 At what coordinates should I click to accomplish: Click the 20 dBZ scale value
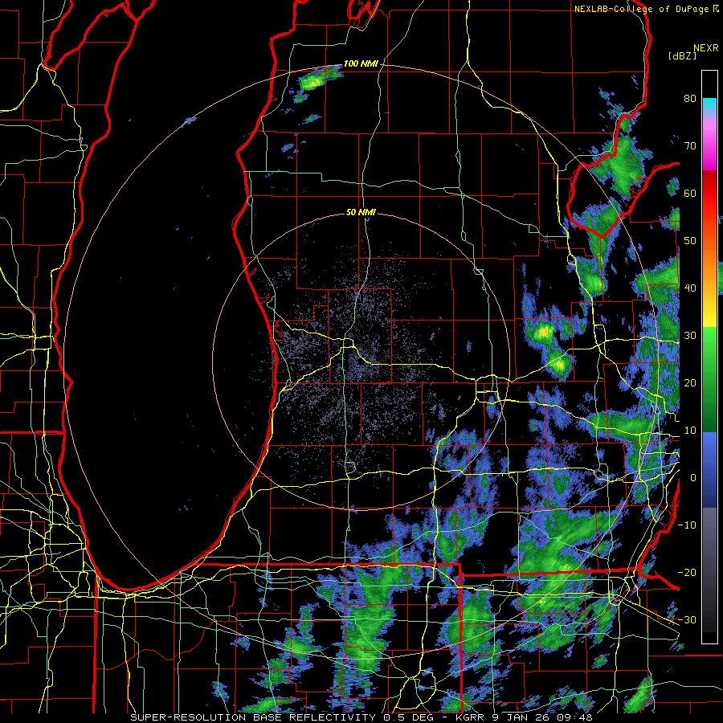[690, 382]
